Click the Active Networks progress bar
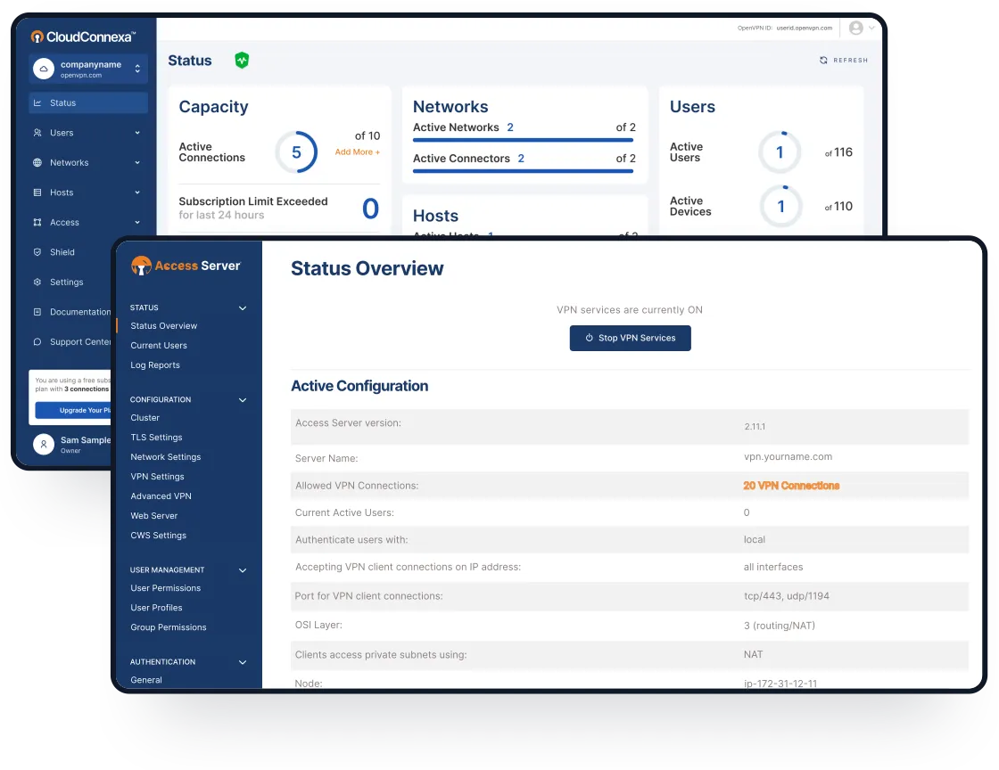This screenshot has width=999, height=770. (x=523, y=140)
